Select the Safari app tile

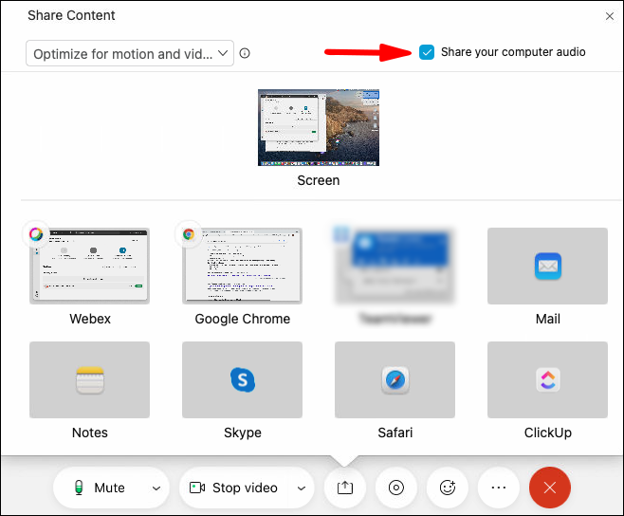[395, 379]
